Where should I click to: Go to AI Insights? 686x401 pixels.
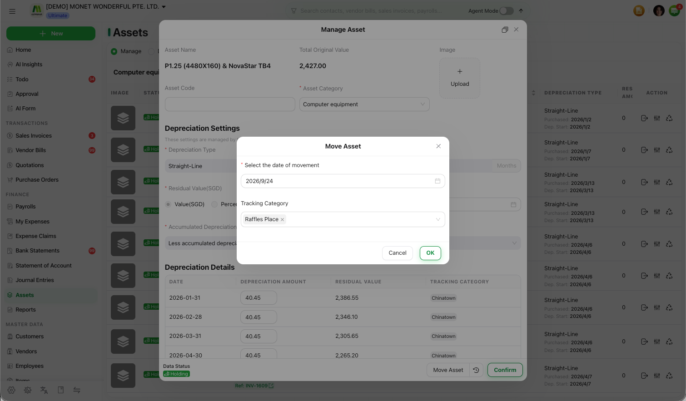pos(29,64)
